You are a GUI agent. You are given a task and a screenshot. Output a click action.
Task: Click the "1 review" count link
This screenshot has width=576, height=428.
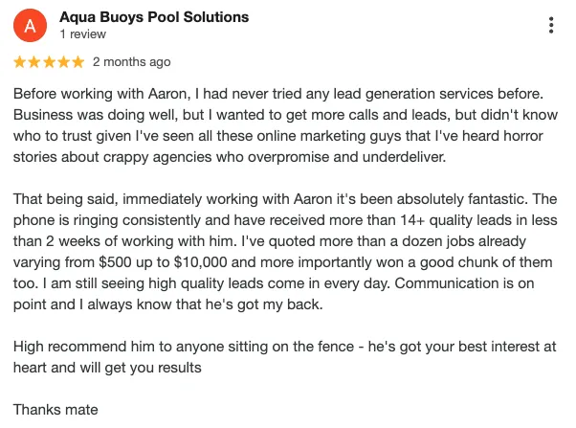coord(83,34)
